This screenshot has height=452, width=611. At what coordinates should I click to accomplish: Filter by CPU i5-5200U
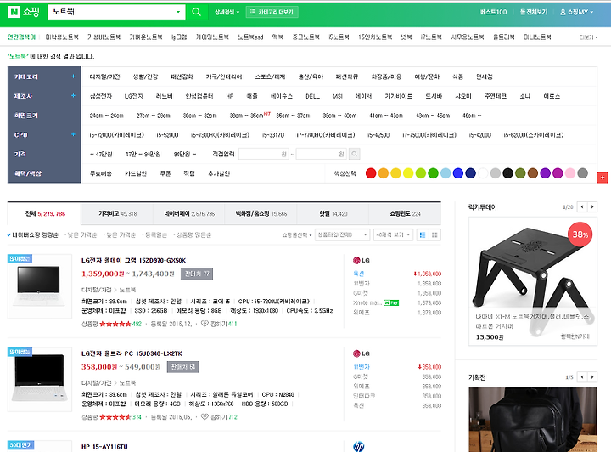tap(167, 135)
